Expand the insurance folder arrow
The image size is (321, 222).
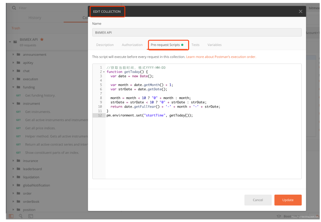(13, 161)
